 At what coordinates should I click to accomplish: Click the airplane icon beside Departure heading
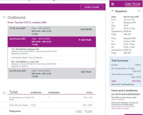point(113,11)
